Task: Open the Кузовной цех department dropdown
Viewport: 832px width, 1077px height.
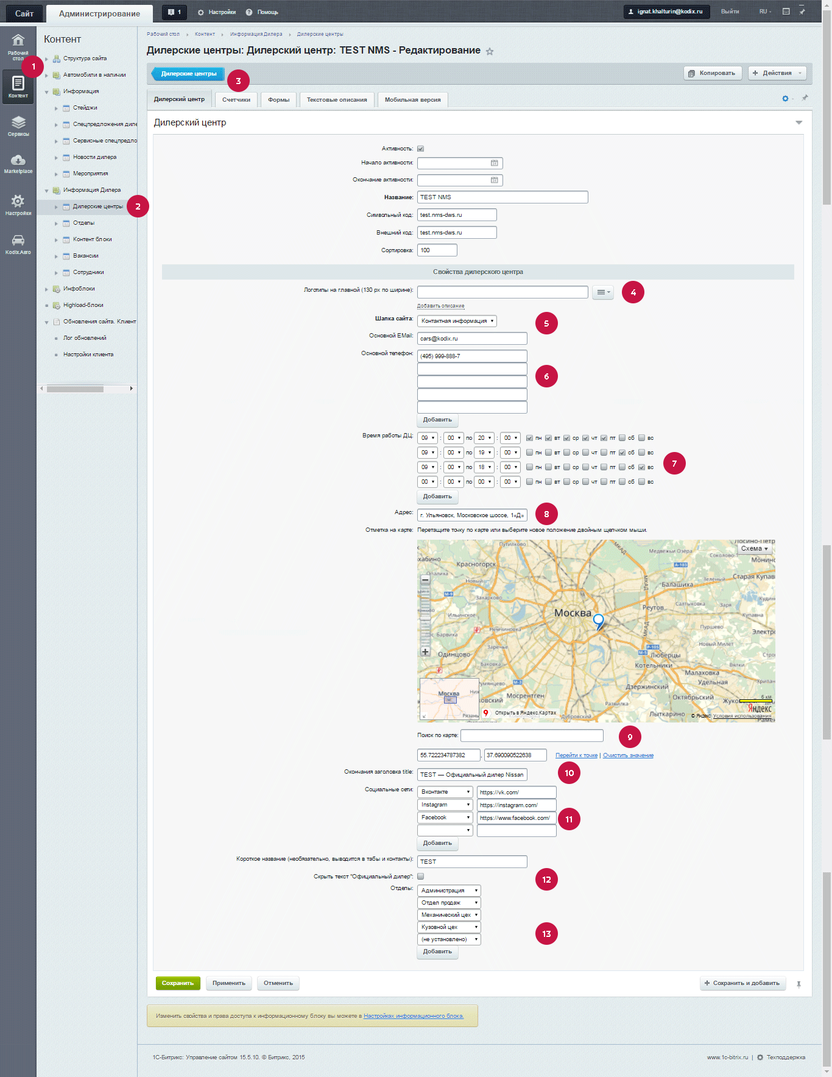Action: tap(449, 927)
